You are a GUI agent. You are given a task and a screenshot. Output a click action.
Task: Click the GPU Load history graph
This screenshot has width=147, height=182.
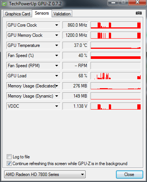(x=116, y=76)
